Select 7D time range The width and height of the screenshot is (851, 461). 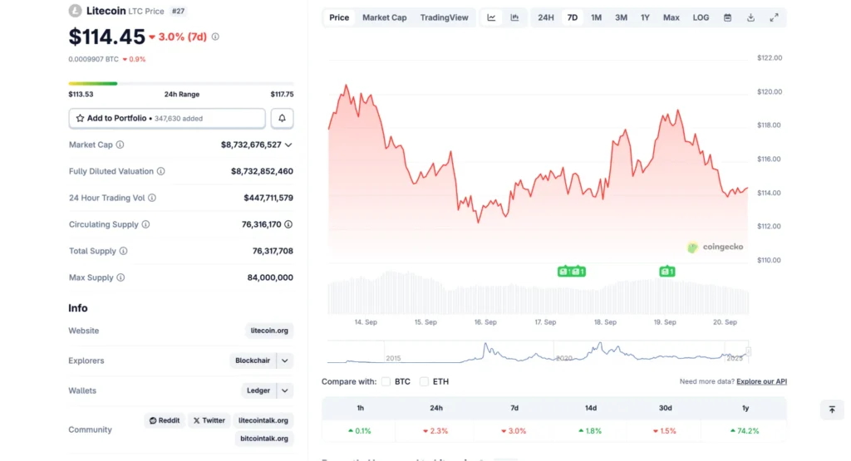pos(573,17)
